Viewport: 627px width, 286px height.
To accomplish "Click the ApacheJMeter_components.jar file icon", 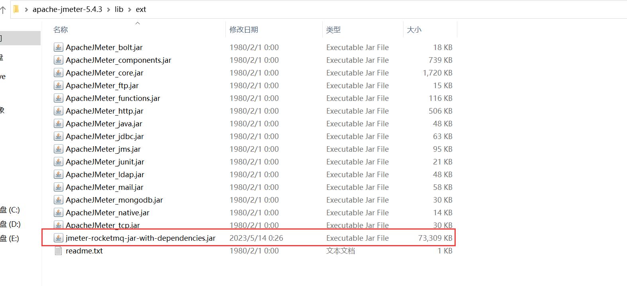I will click(58, 60).
